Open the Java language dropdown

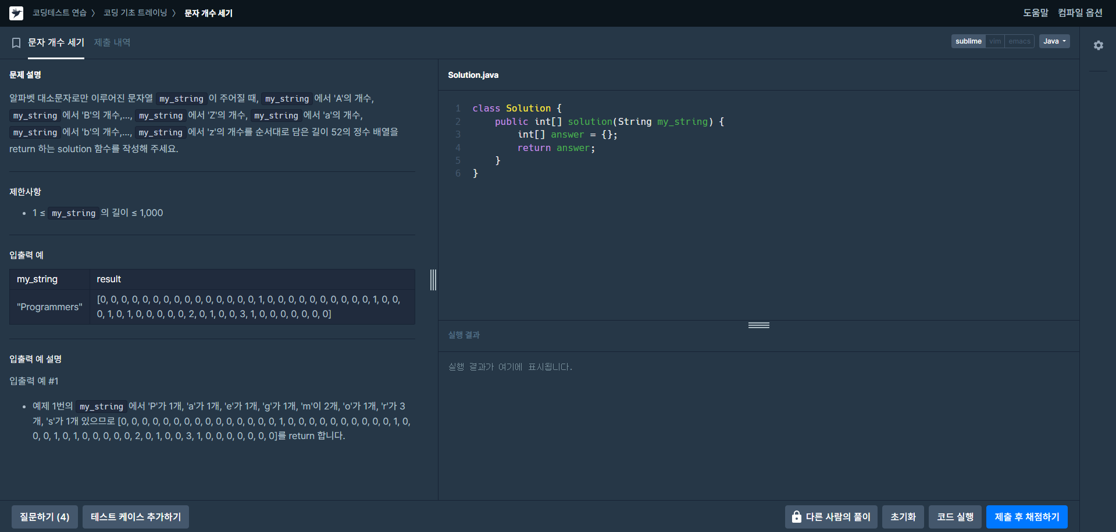pos(1054,41)
